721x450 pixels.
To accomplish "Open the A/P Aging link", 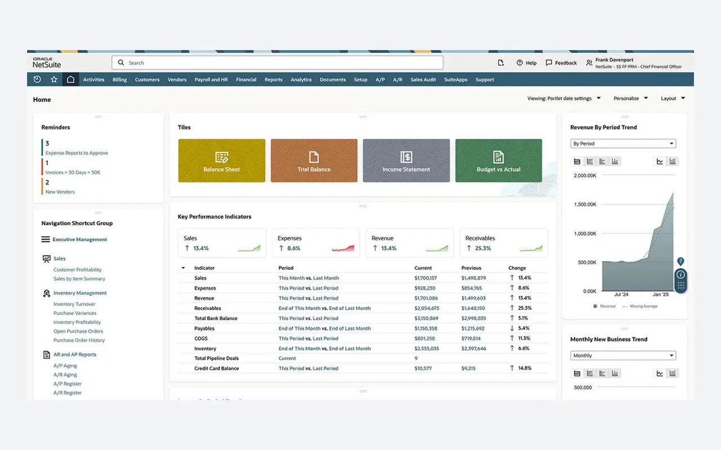I will 65,366.
